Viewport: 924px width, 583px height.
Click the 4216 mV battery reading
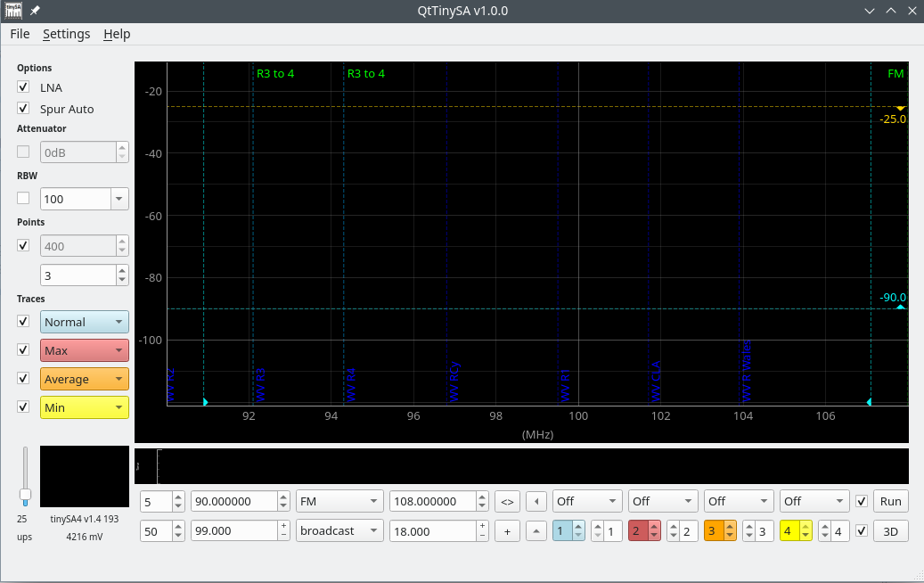[85, 537]
